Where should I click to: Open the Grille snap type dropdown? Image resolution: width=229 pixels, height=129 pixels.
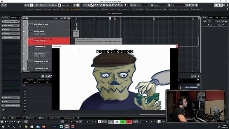(143, 5)
